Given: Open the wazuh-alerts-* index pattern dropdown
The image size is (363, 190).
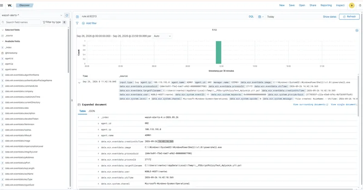Looking at the screenshot, I should point(32,15).
